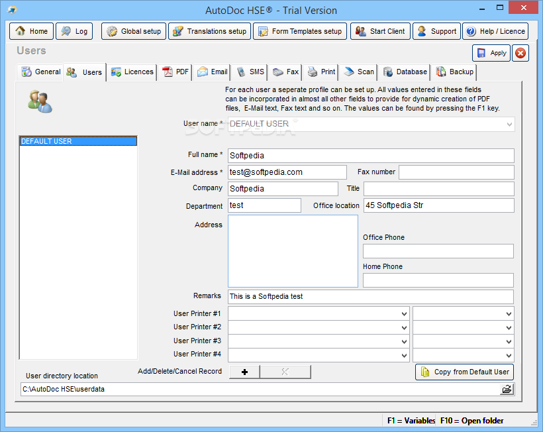Select the Users tab
543x432 pixels.
[x=85, y=72]
